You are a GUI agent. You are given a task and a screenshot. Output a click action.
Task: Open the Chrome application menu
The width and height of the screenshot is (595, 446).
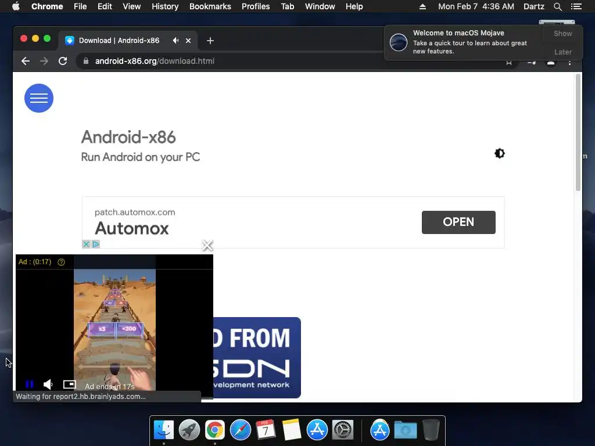point(47,6)
